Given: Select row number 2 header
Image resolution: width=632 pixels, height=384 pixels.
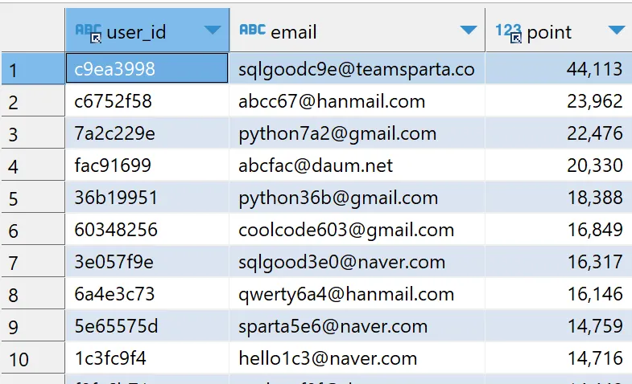Looking at the screenshot, I should (33, 101).
